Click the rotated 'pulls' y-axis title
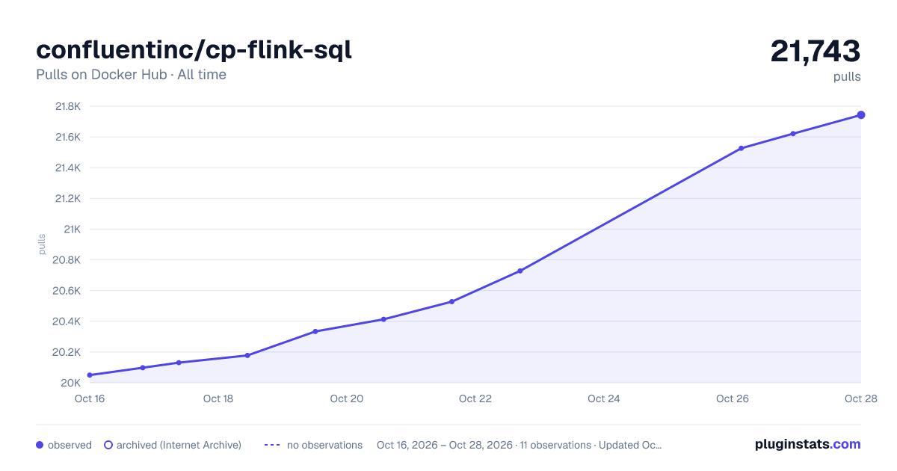Viewport: 897px width, 471px height. 42,244
